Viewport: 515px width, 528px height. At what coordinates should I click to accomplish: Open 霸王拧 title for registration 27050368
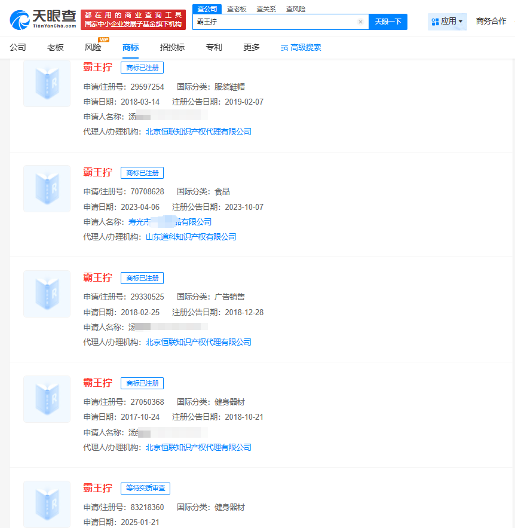97,383
